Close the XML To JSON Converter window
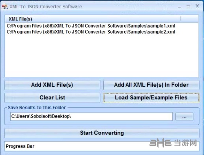 tap(197, 6)
